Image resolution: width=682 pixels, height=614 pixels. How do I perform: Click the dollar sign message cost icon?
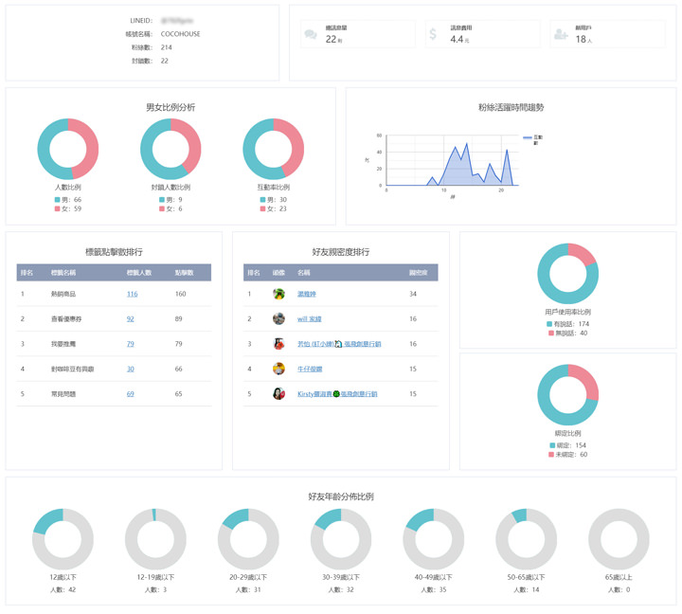[x=433, y=35]
